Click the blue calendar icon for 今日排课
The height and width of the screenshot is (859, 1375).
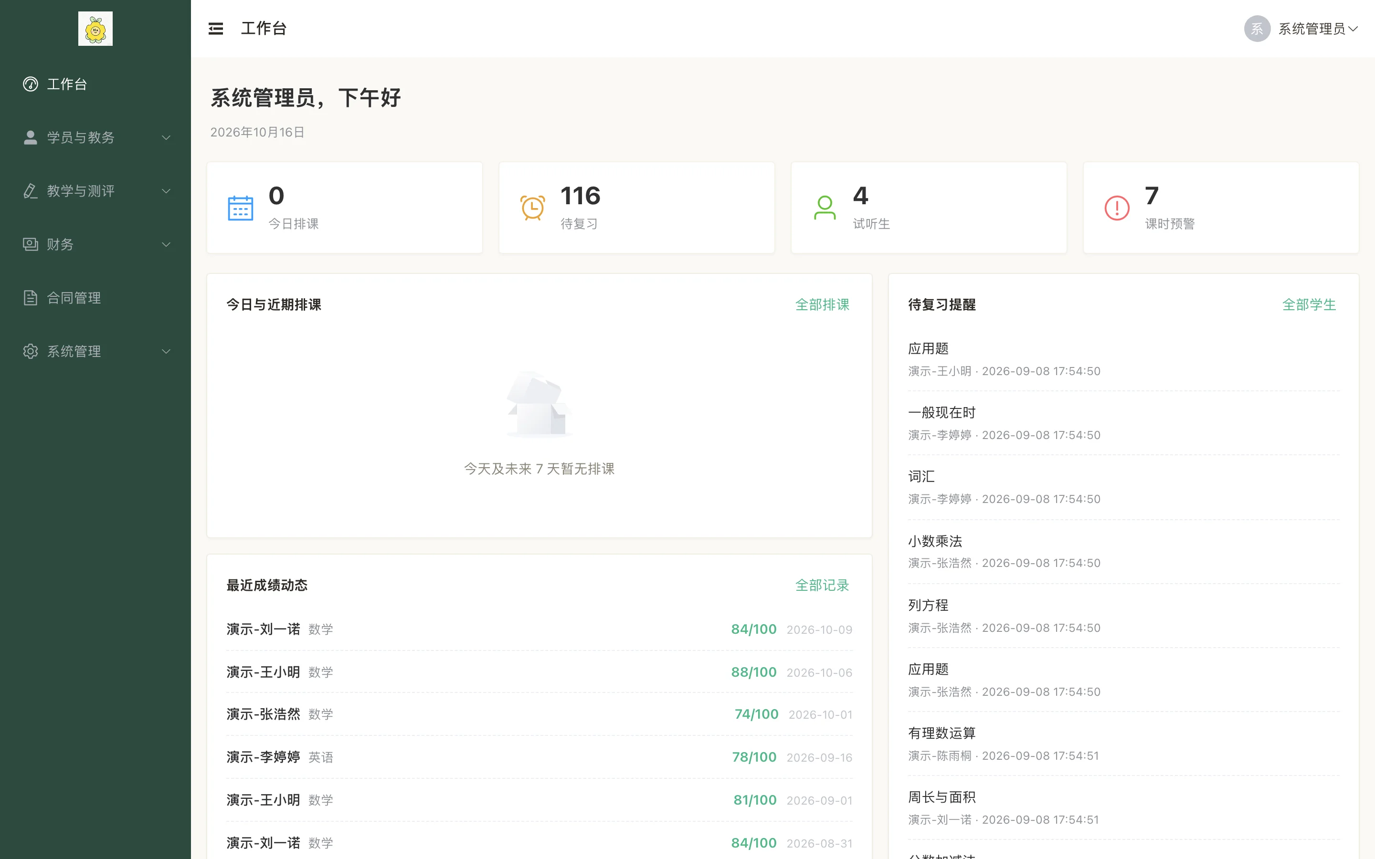(x=240, y=208)
